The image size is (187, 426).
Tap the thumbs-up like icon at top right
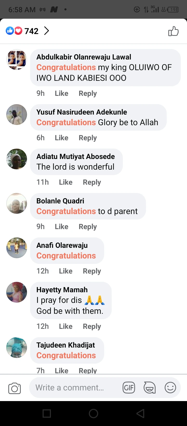tap(173, 31)
